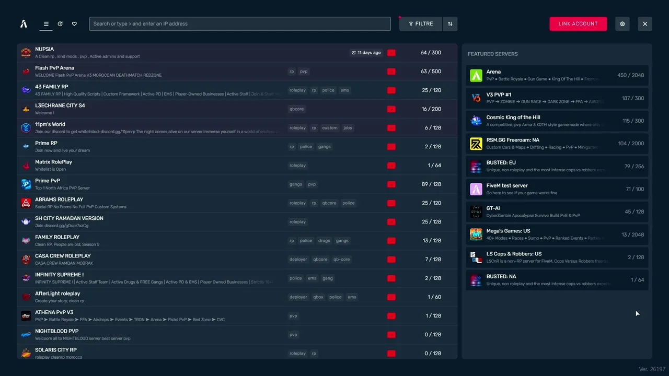Open the FILTRE filter dropdown
669x376 pixels.
click(421, 23)
